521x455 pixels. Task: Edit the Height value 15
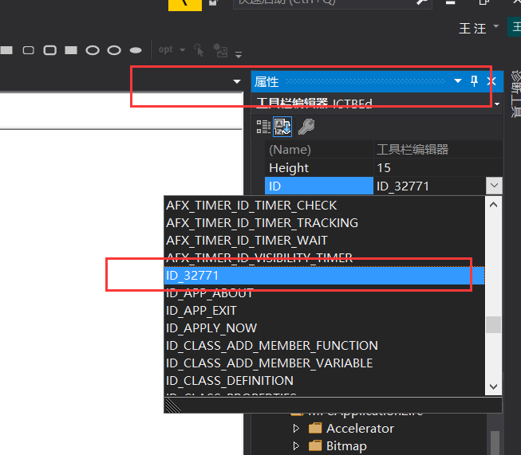438,168
